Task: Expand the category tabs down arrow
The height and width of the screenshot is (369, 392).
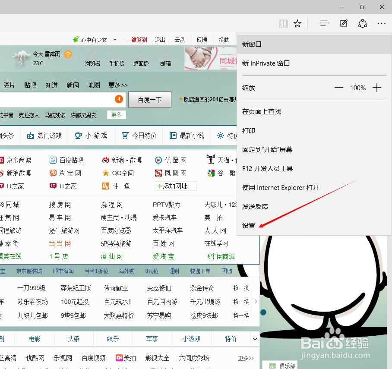Action: coord(255,339)
